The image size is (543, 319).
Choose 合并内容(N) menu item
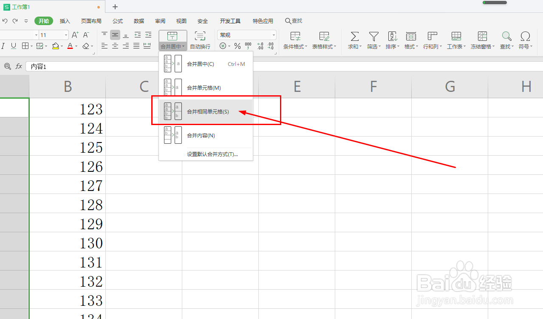[206, 135]
